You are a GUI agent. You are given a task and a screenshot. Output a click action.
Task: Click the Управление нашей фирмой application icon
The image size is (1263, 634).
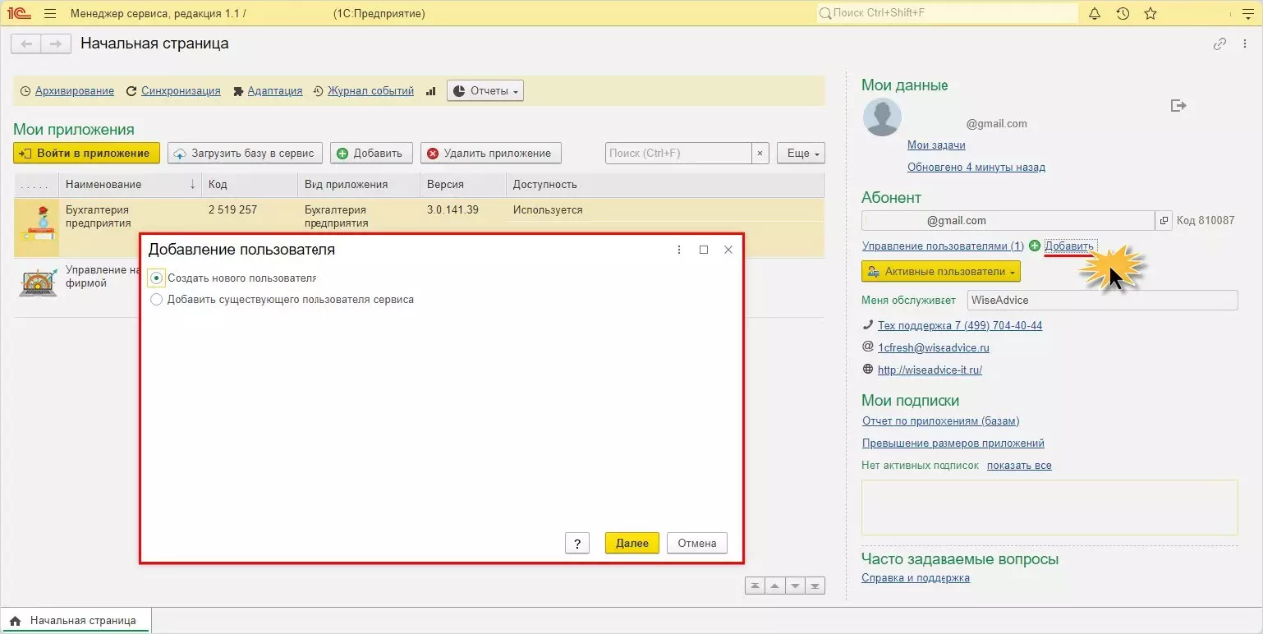[x=37, y=282]
